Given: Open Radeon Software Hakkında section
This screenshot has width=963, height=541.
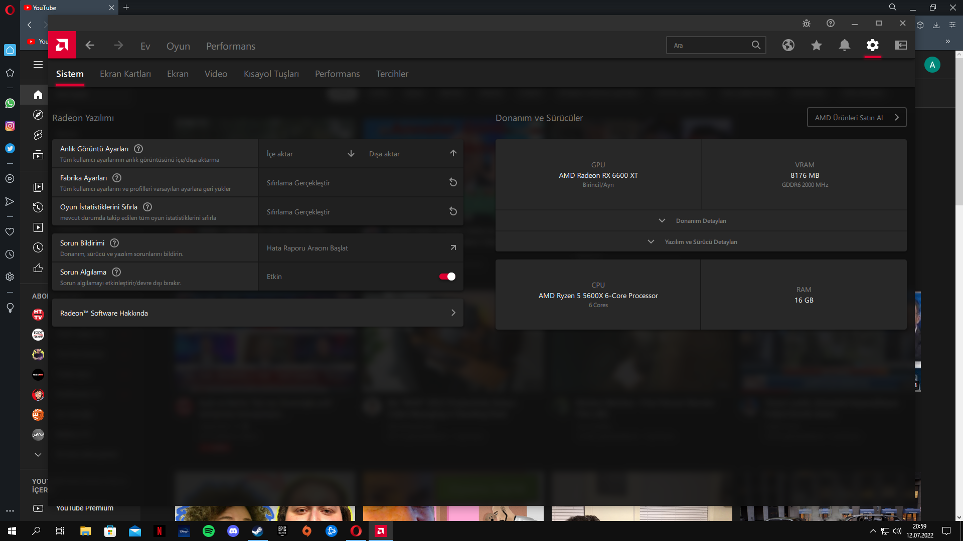Looking at the screenshot, I should [x=257, y=313].
